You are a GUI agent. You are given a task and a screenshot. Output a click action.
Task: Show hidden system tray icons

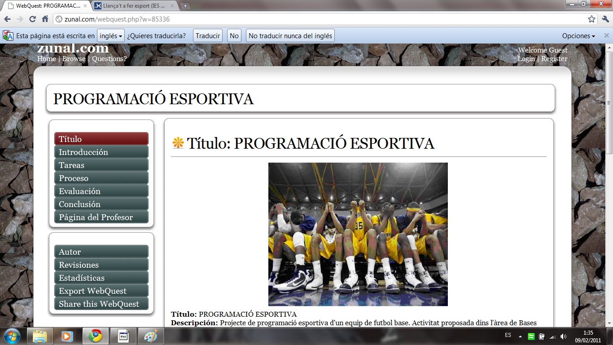[520, 336]
